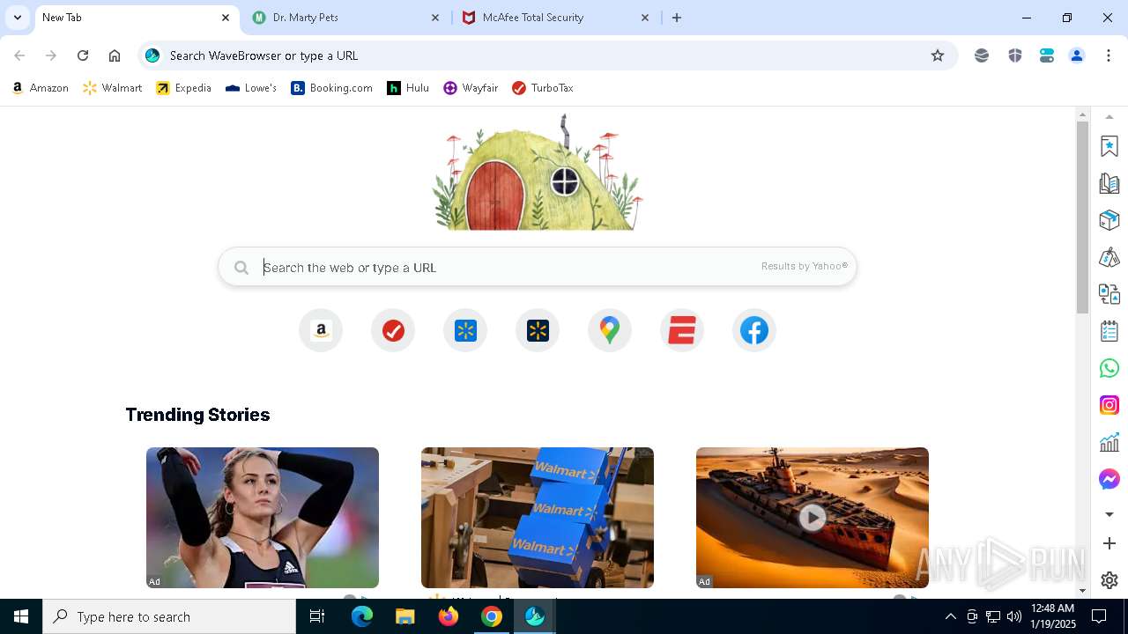
Task: Open the tab search dropdown arrow
Action: point(17,18)
